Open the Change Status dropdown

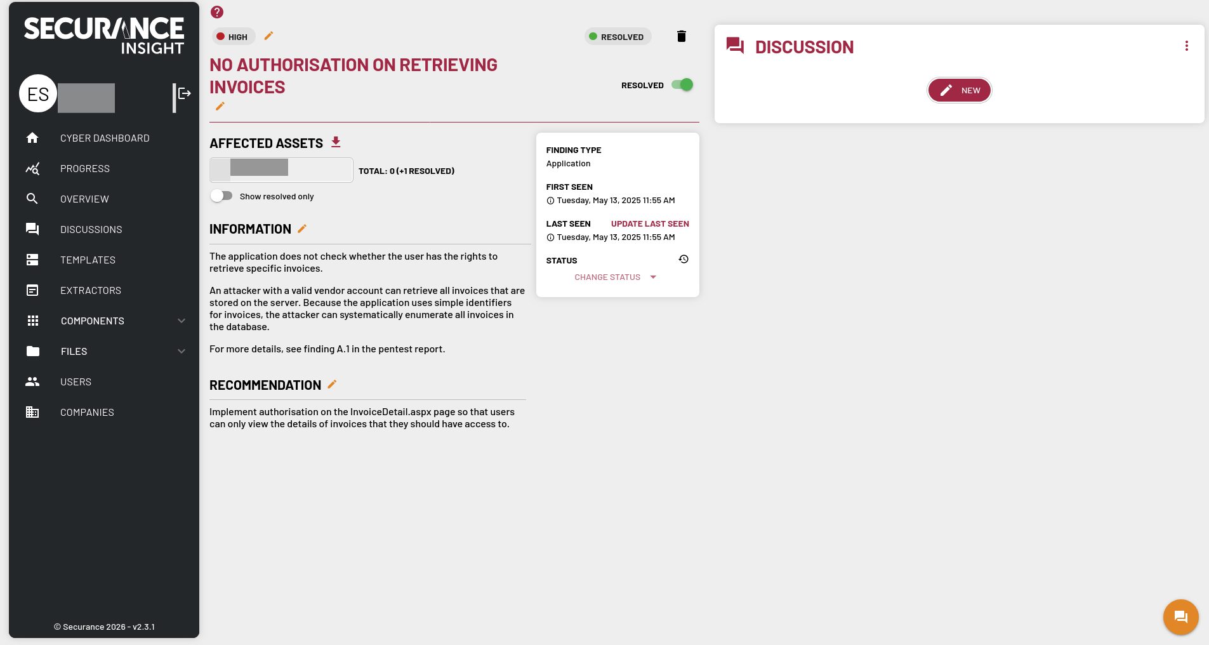click(615, 277)
